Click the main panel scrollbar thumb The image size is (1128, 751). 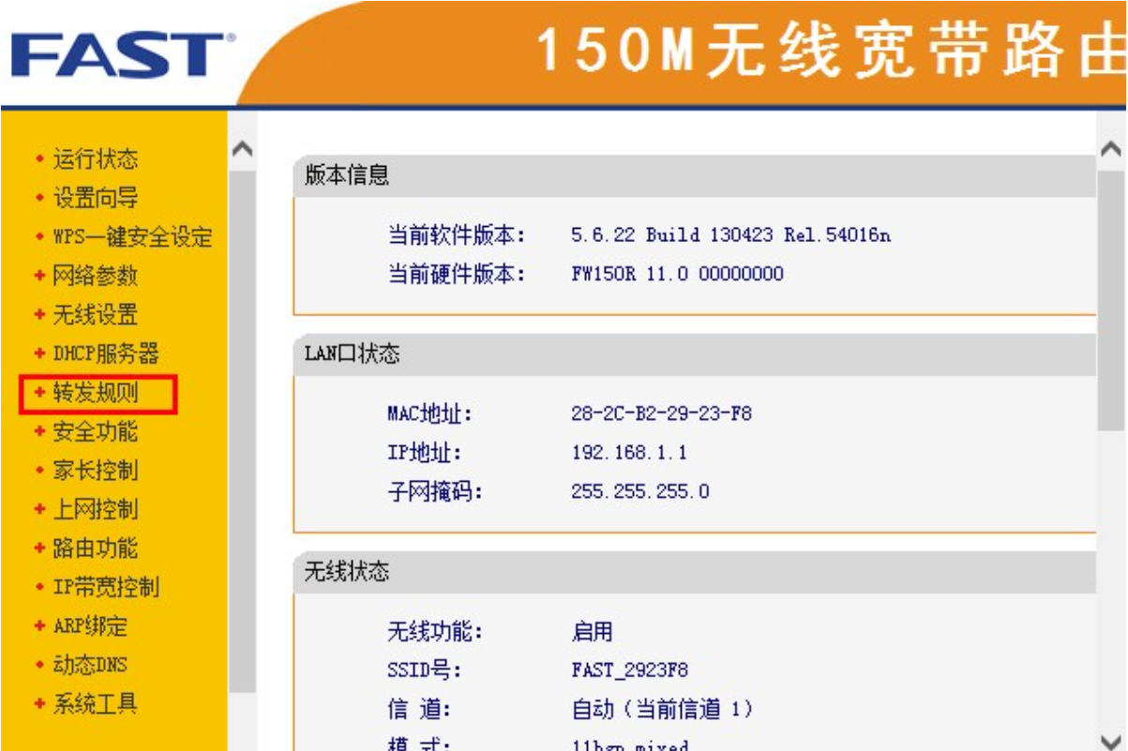1111,300
